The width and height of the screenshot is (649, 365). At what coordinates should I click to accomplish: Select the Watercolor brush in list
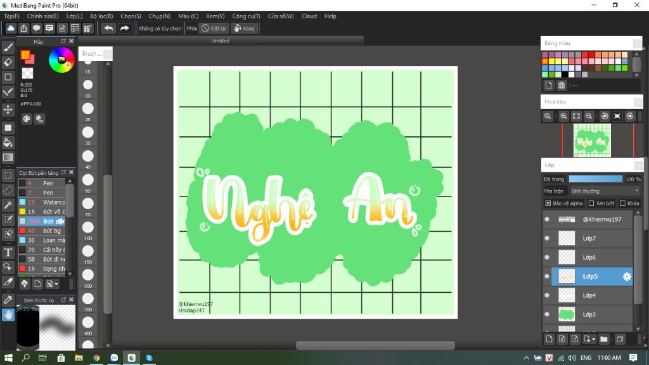click(42, 202)
